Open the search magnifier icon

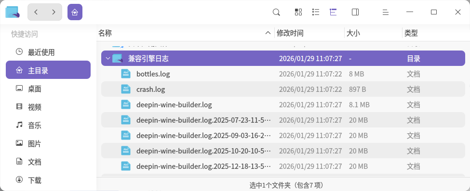(x=276, y=12)
